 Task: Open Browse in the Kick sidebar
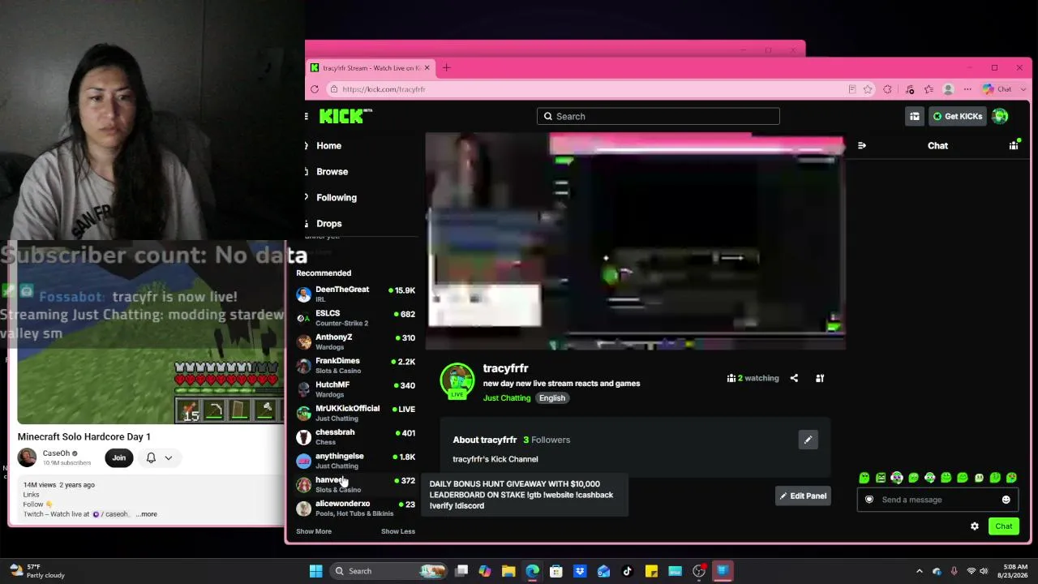click(x=332, y=172)
